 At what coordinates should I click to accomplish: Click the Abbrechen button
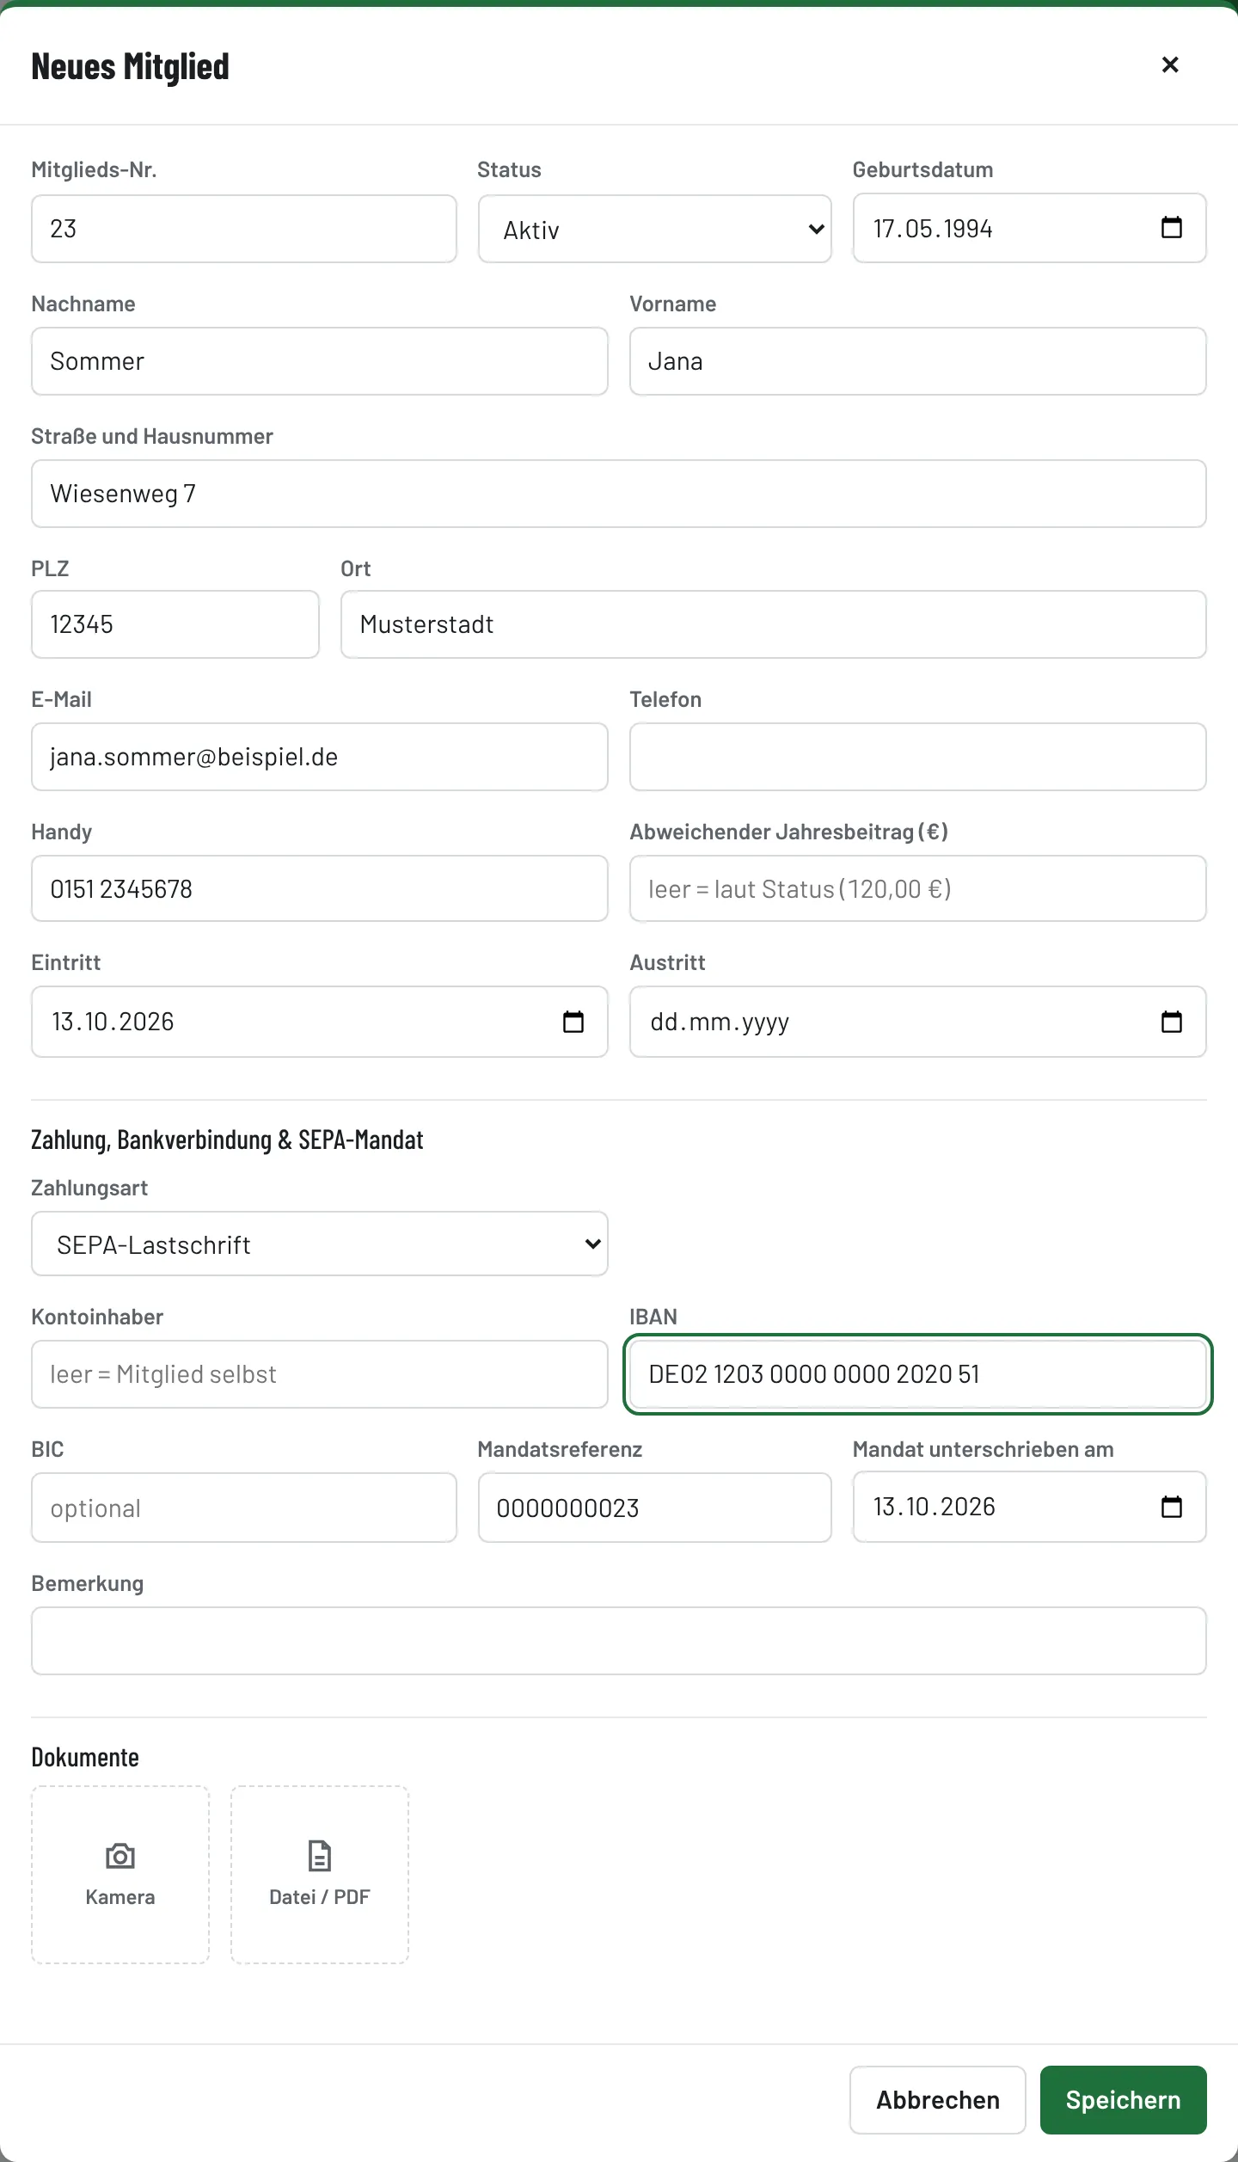click(x=938, y=2100)
